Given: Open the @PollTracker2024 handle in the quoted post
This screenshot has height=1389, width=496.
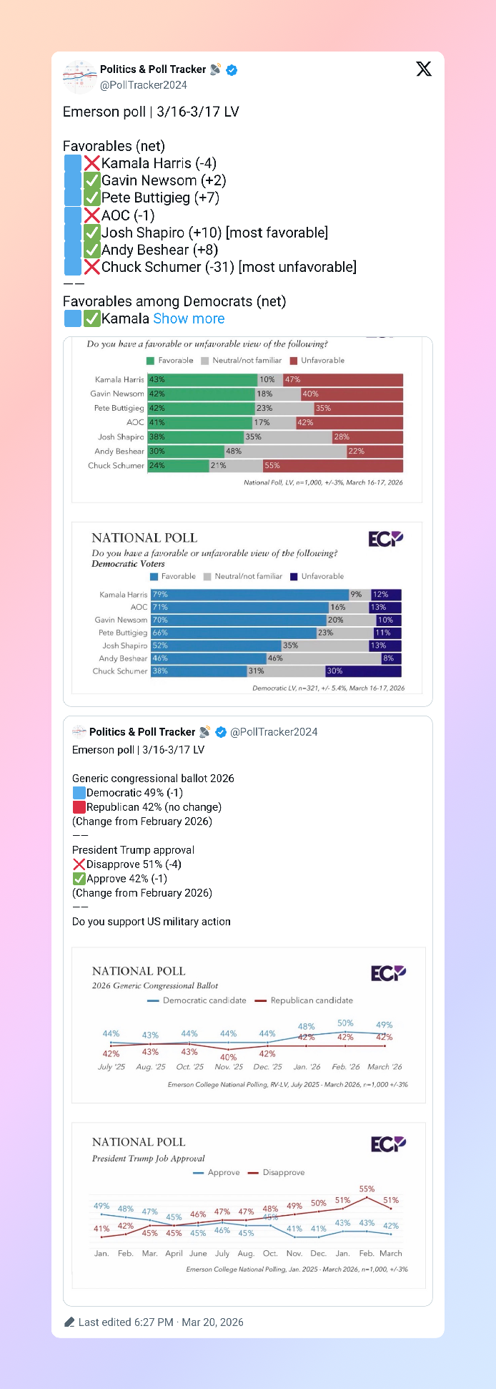Looking at the screenshot, I should (274, 732).
